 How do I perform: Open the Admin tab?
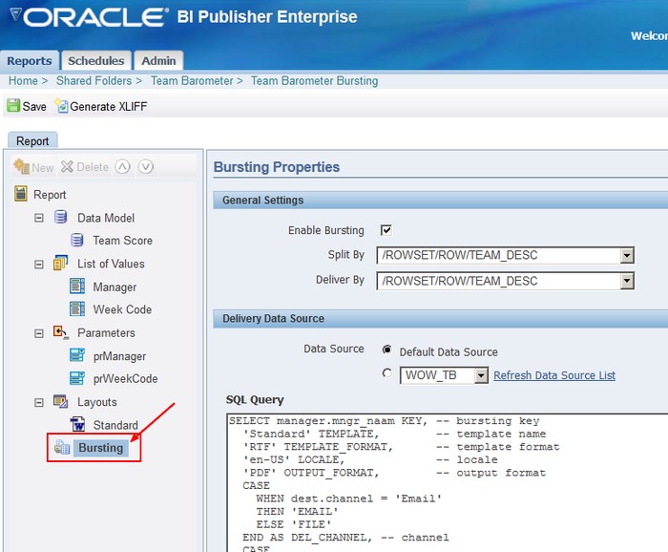[x=158, y=61]
